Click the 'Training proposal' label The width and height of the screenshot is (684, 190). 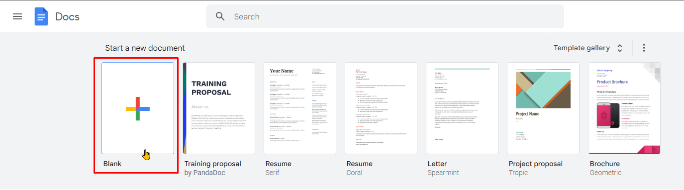[x=213, y=164]
